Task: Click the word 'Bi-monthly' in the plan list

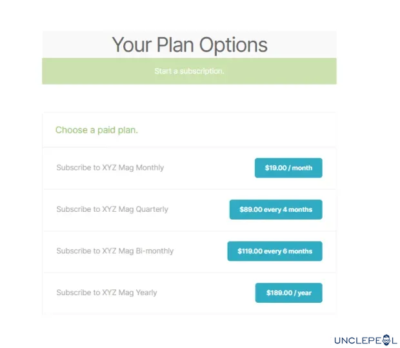Action: pyautogui.click(x=154, y=251)
